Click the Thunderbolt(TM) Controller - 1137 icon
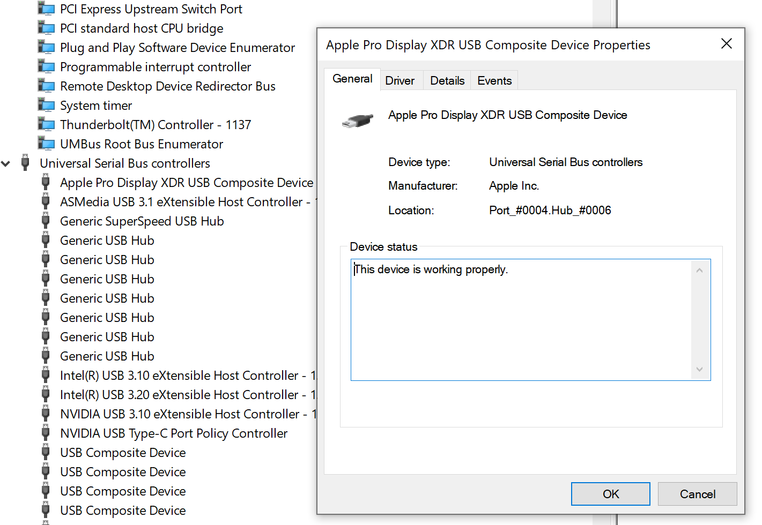The width and height of the screenshot is (762, 525). coord(46,124)
